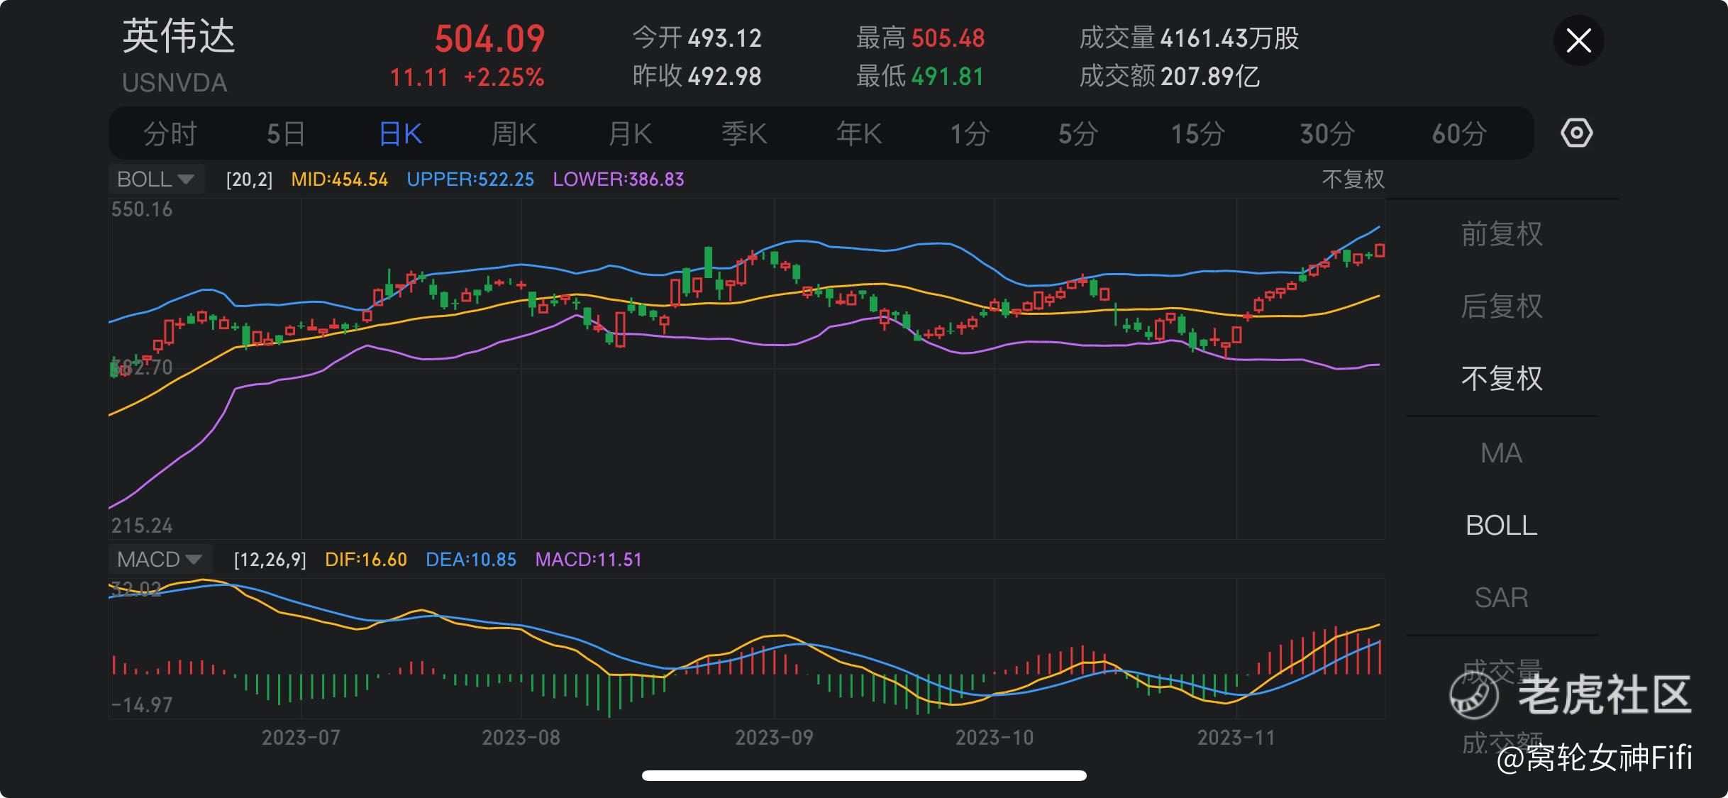Switch to 30分 minute chart
Viewport: 1728px width, 798px height.
[1327, 133]
